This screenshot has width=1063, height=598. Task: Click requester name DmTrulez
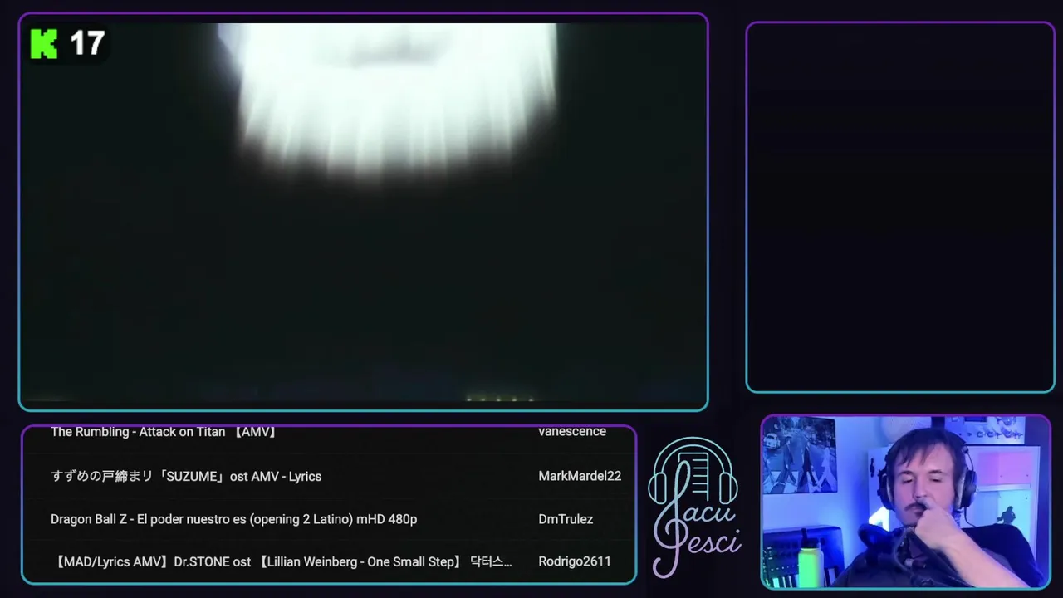click(x=566, y=519)
